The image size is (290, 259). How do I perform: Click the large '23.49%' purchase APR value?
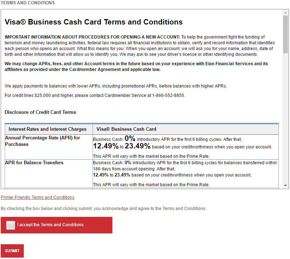[x=138, y=146]
